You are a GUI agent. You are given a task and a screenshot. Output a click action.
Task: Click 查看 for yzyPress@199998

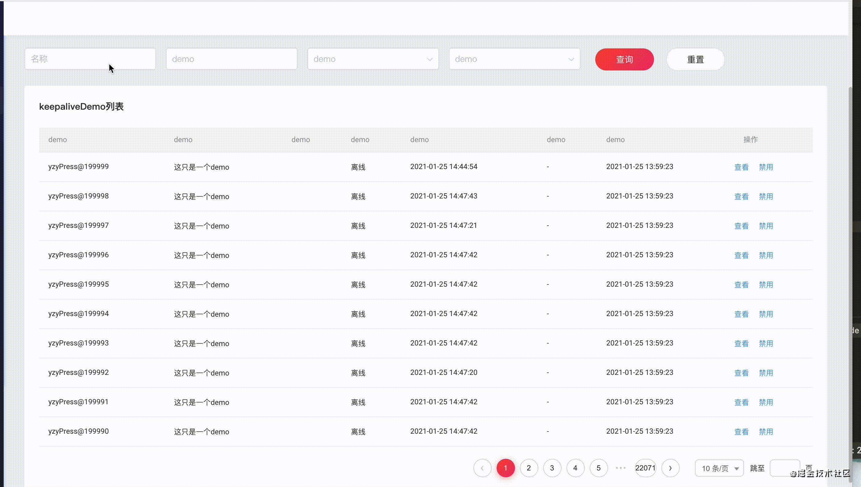click(741, 196)
